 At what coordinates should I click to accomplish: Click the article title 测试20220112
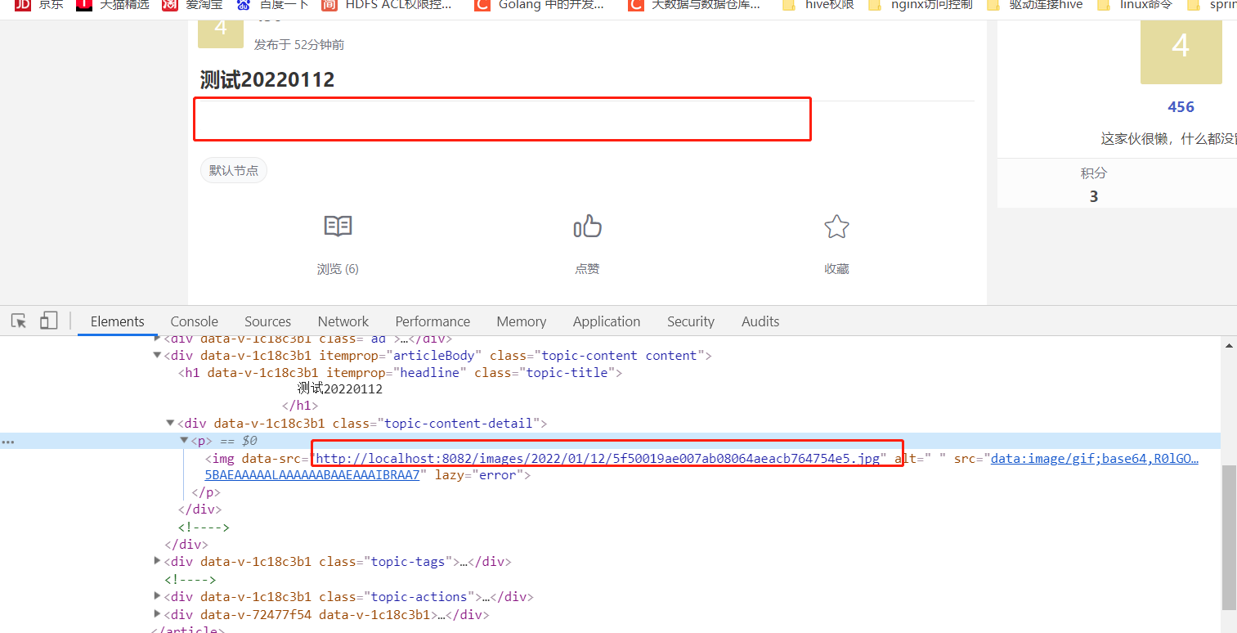pyautogui.click(x=267, y=79)
